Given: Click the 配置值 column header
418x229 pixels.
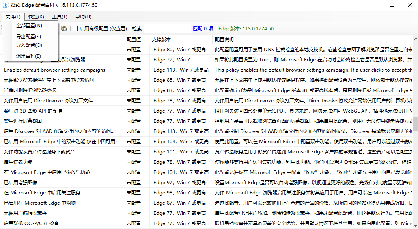Looking at the screenshot, I should 134,40.
